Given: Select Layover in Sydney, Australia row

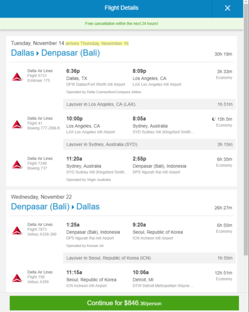Looking at the screenshot, I should 149,145.
